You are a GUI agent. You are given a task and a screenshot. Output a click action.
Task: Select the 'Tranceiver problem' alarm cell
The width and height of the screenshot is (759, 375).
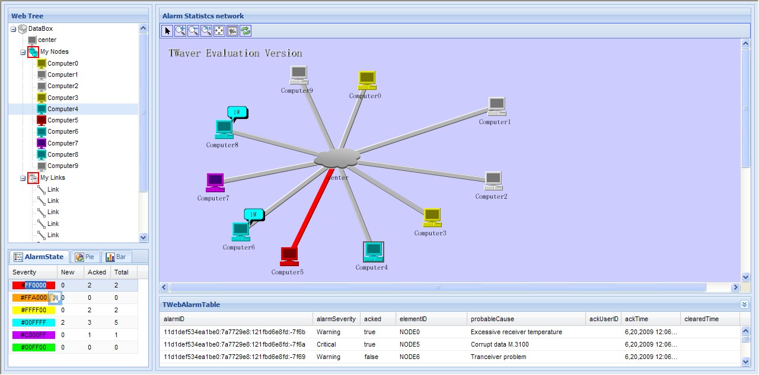[x=526, y=357]
